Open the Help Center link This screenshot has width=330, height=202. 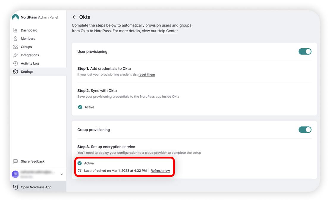pyautogui.click(x=167, y=31)
